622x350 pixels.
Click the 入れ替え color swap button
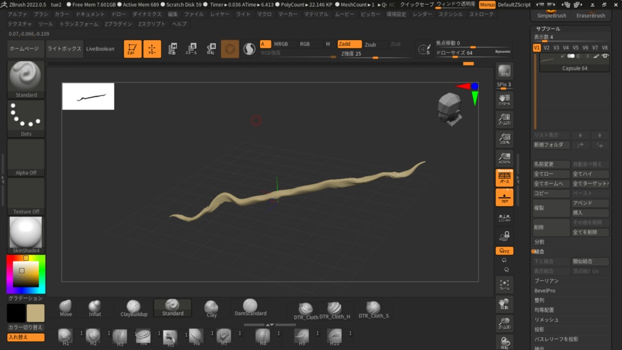pyautogui.click(x=26, y=337)
